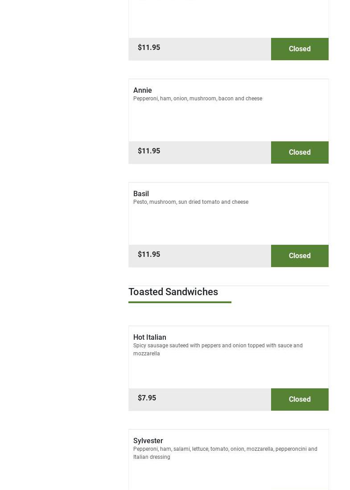Viewport: 350px width, 490px height.
Task: Open the Hot Italian sandwich title
Action: [150, 337]
